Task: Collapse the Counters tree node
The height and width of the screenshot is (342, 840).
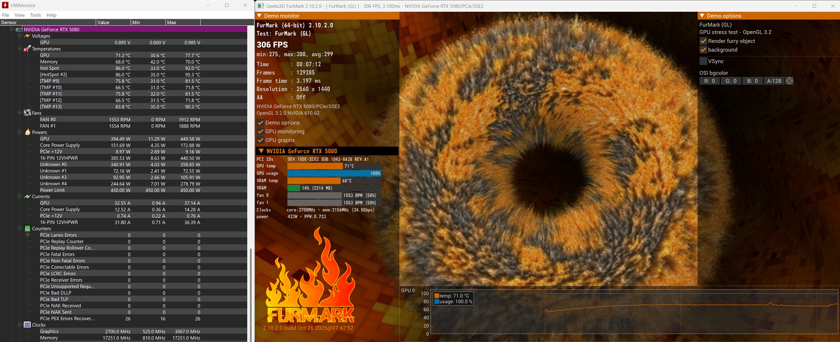Action: [x=19, y=228]
